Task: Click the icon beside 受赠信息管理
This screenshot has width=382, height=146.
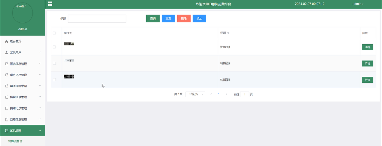Action: pos(7,119)
